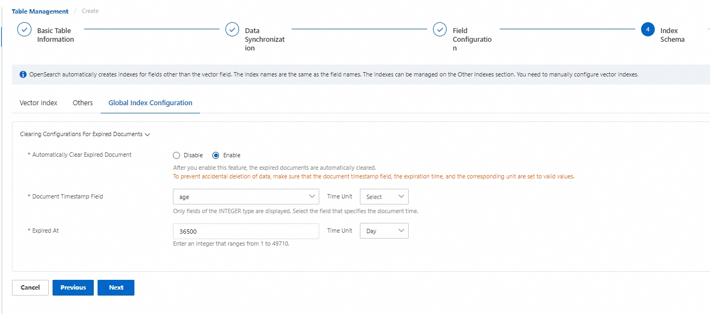Click the step 4 Index Schema circle
Image resolution: width=710 pixels, height=314 pixels.
coord(648,29)
